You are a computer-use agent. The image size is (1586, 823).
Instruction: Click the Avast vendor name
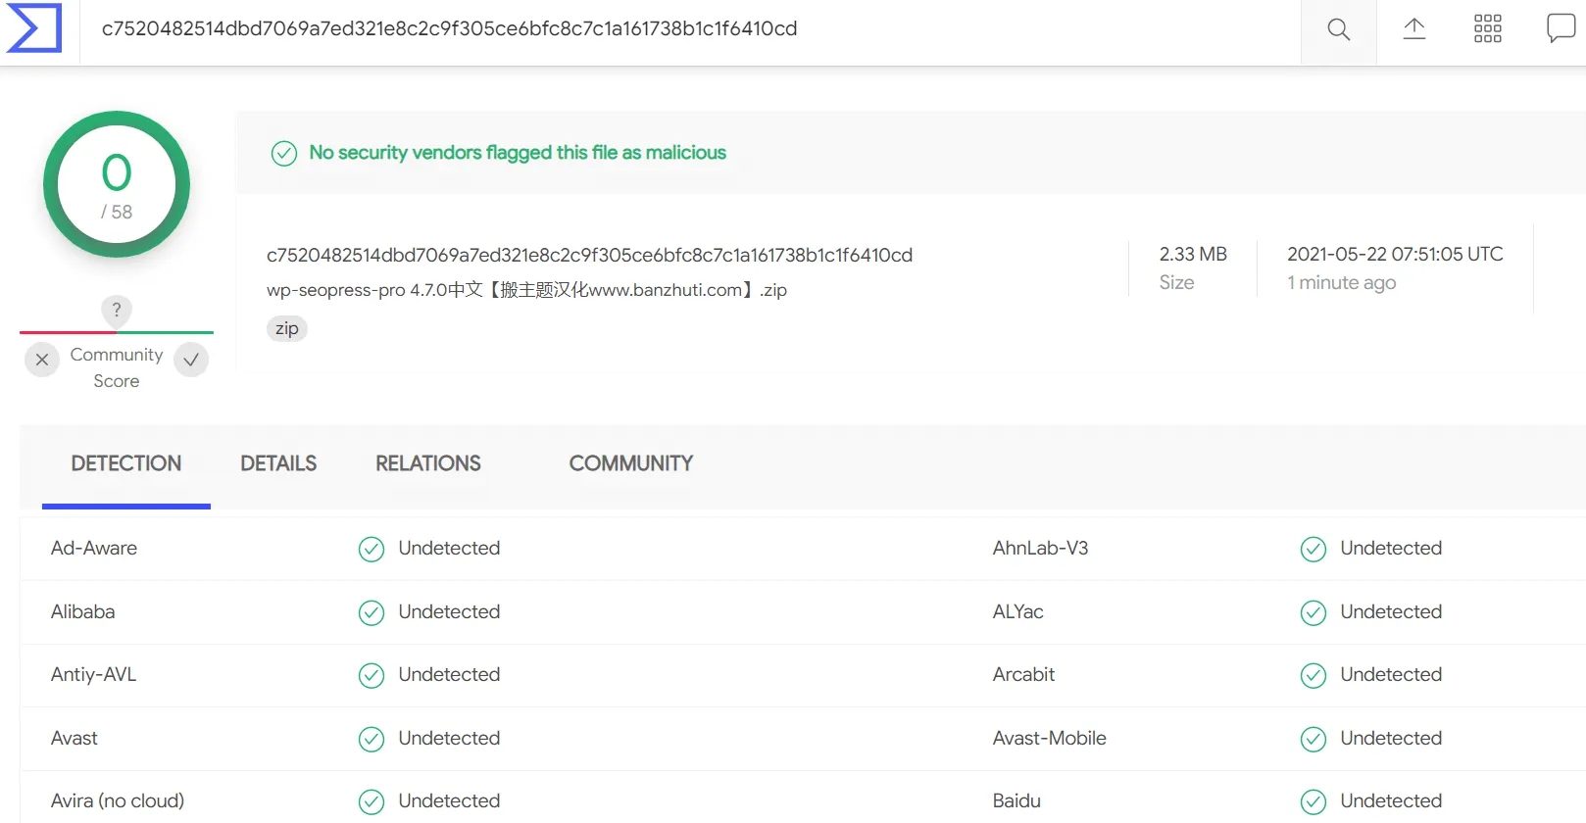pos(74,738)
